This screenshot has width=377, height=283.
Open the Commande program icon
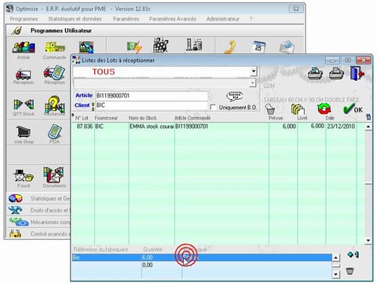click(54, 48)
